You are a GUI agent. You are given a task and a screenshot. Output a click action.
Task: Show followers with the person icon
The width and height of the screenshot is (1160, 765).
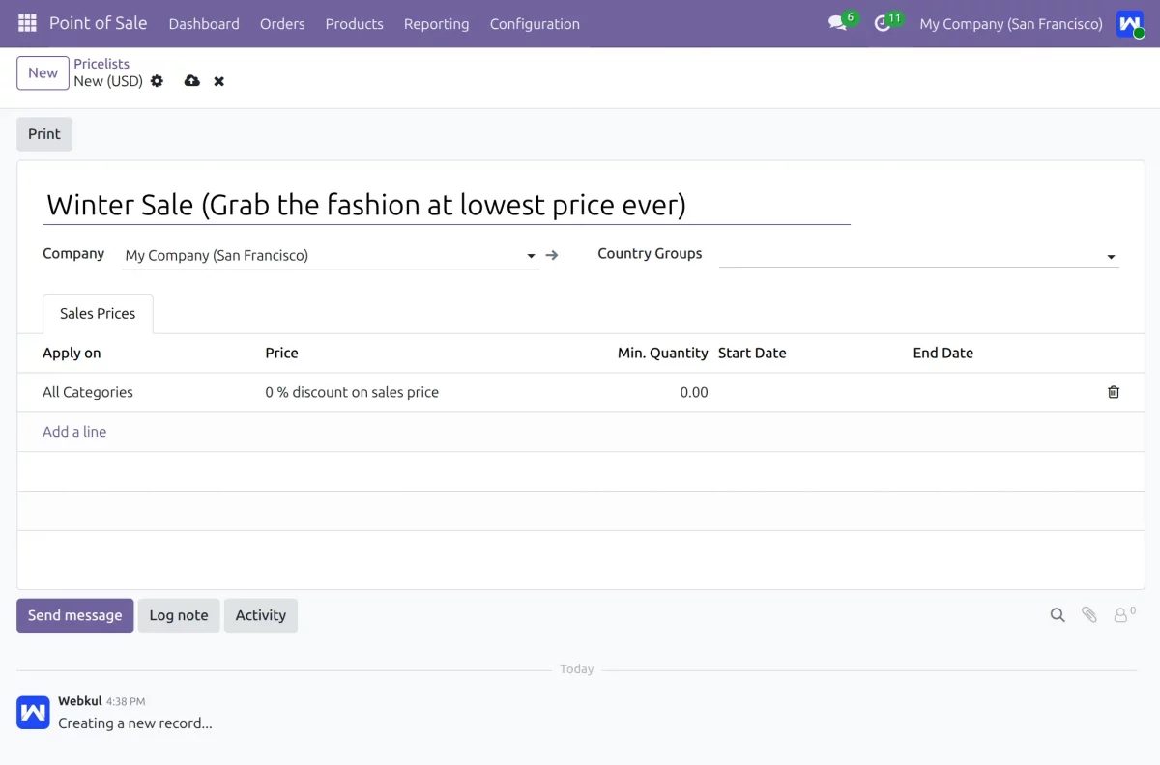click(1123, 614)
